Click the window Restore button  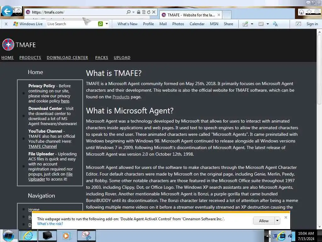coord(314,3)
